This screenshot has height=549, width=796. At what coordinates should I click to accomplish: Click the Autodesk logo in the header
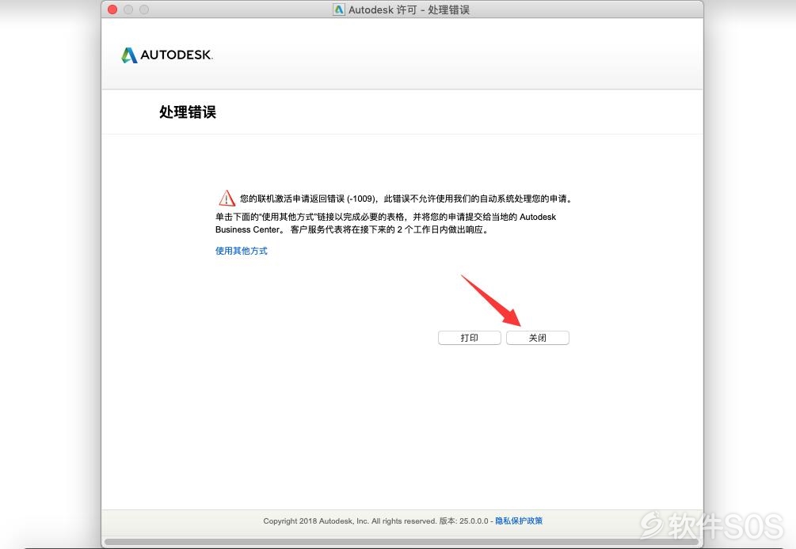point(167,55)
